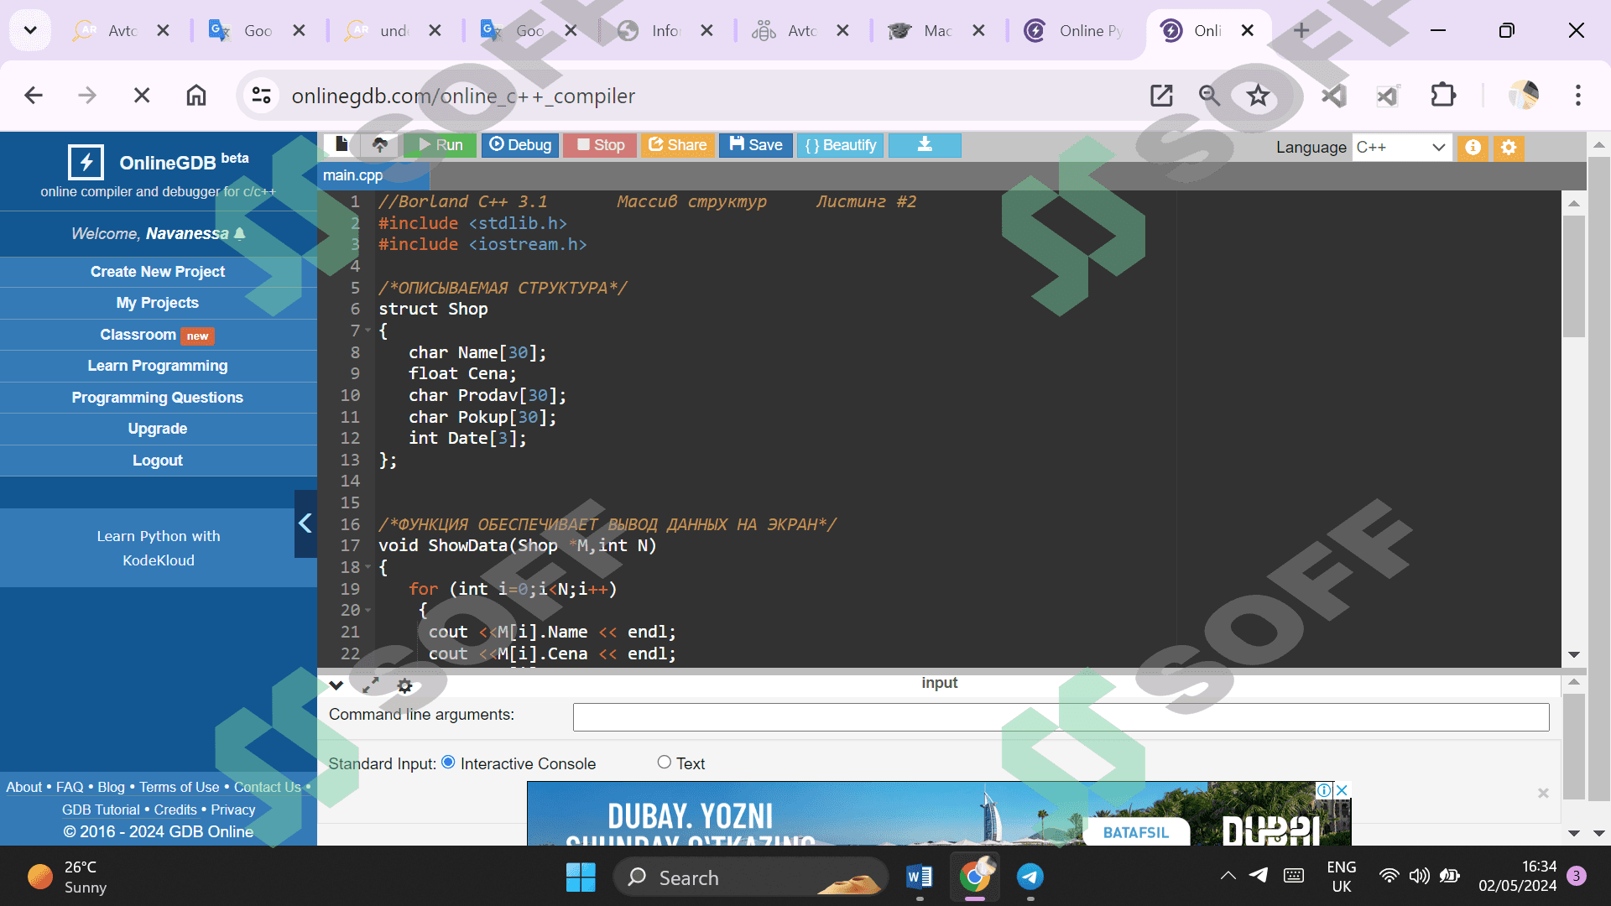Run the program
Viewport: 1611px width, 906px height.
pos(441,145)
